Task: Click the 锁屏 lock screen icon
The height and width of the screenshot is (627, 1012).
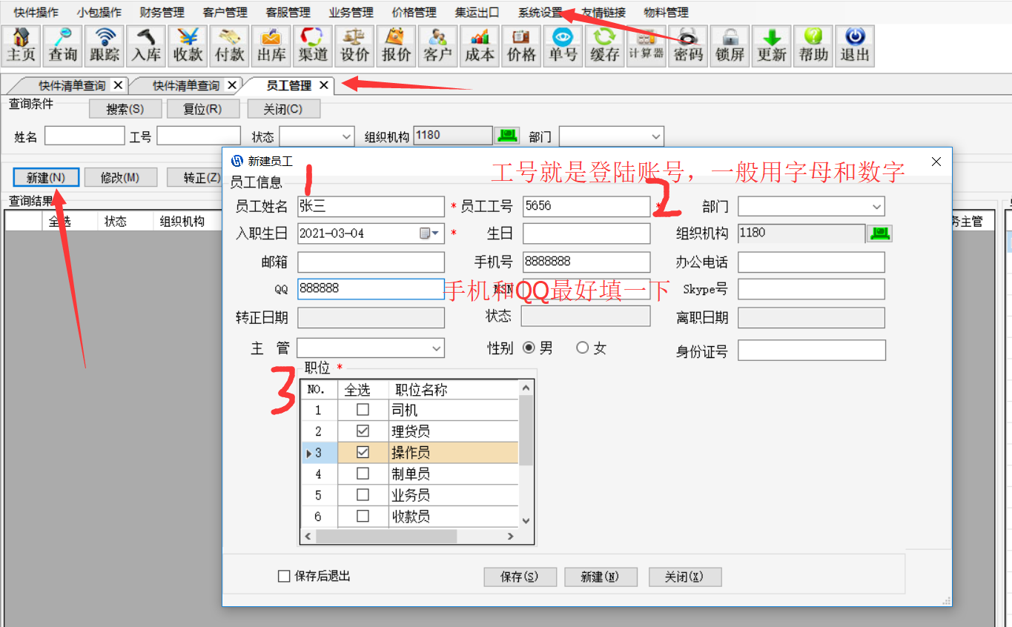Action: [730, 46]
